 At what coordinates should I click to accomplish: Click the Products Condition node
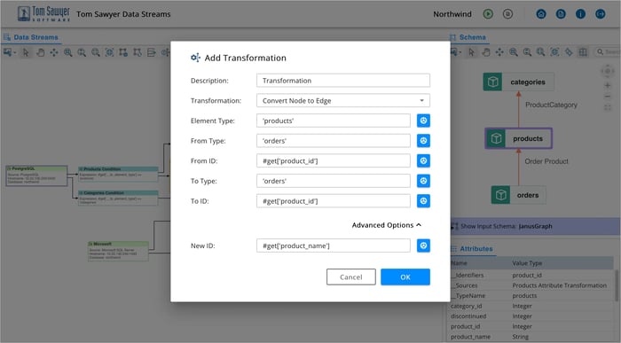pos(118,174)
